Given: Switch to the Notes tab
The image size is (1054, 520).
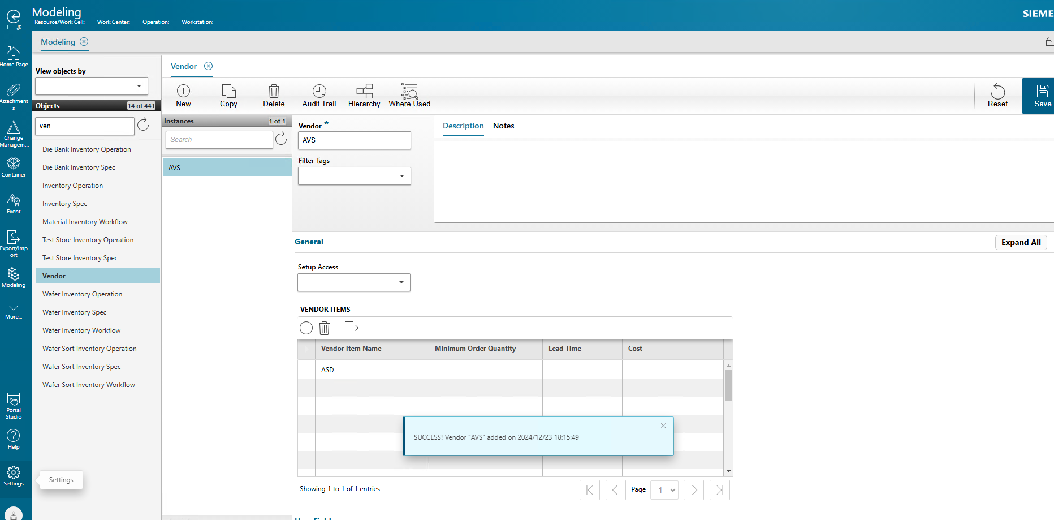Looking at the screenshot, I should [503, 126].
